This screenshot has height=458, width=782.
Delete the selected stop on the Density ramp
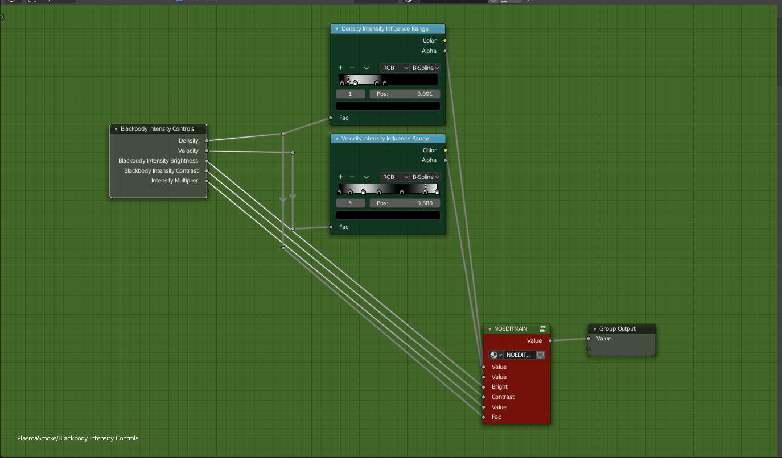(x=353, y=68)
